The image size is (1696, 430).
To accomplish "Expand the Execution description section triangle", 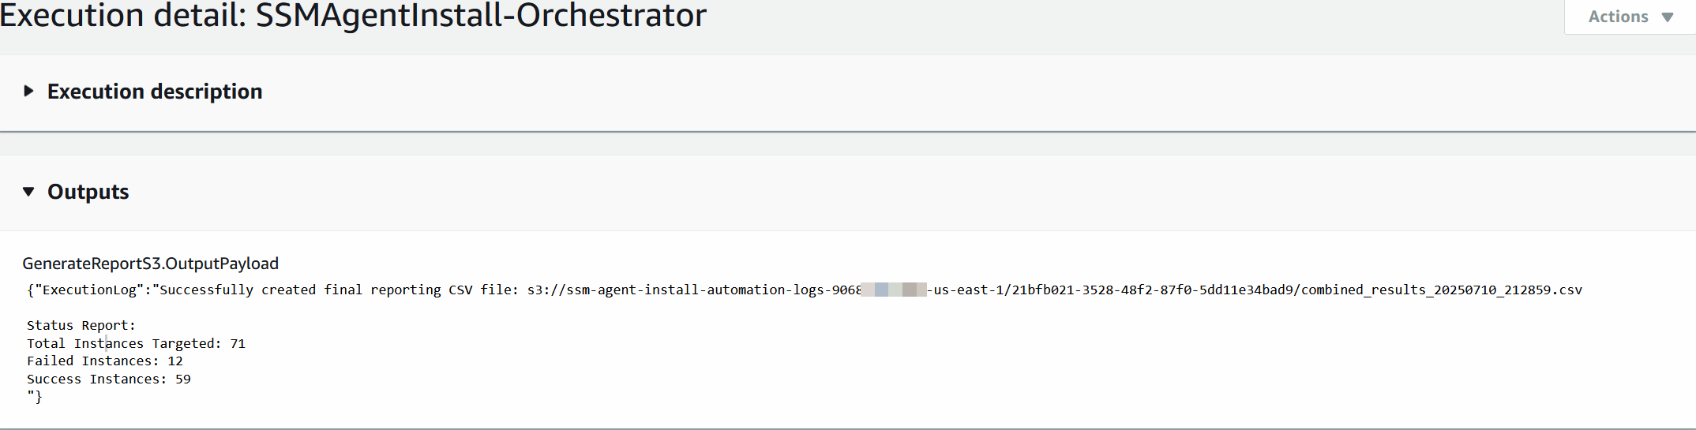I will [x=28, y=91].
